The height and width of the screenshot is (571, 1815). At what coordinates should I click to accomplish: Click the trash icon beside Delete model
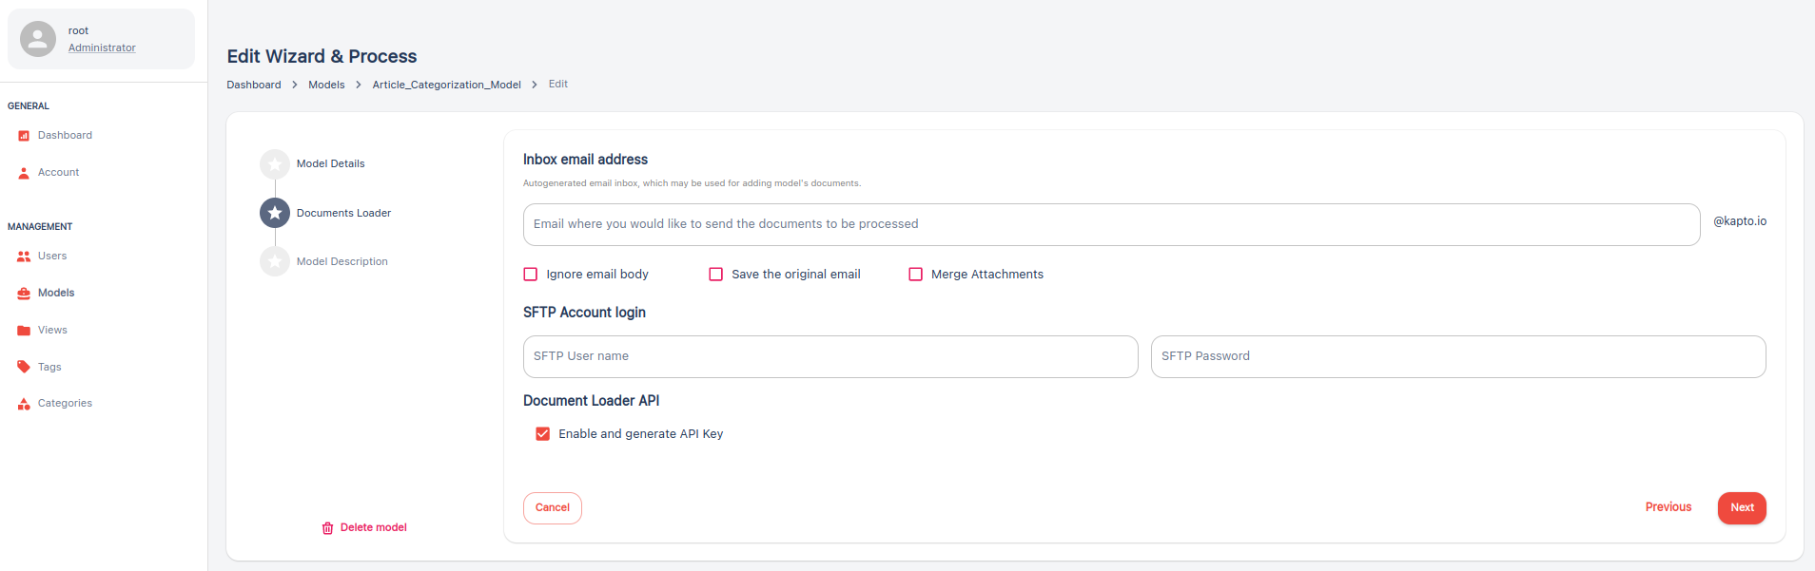pyautogui.click(x=327, y=528)
